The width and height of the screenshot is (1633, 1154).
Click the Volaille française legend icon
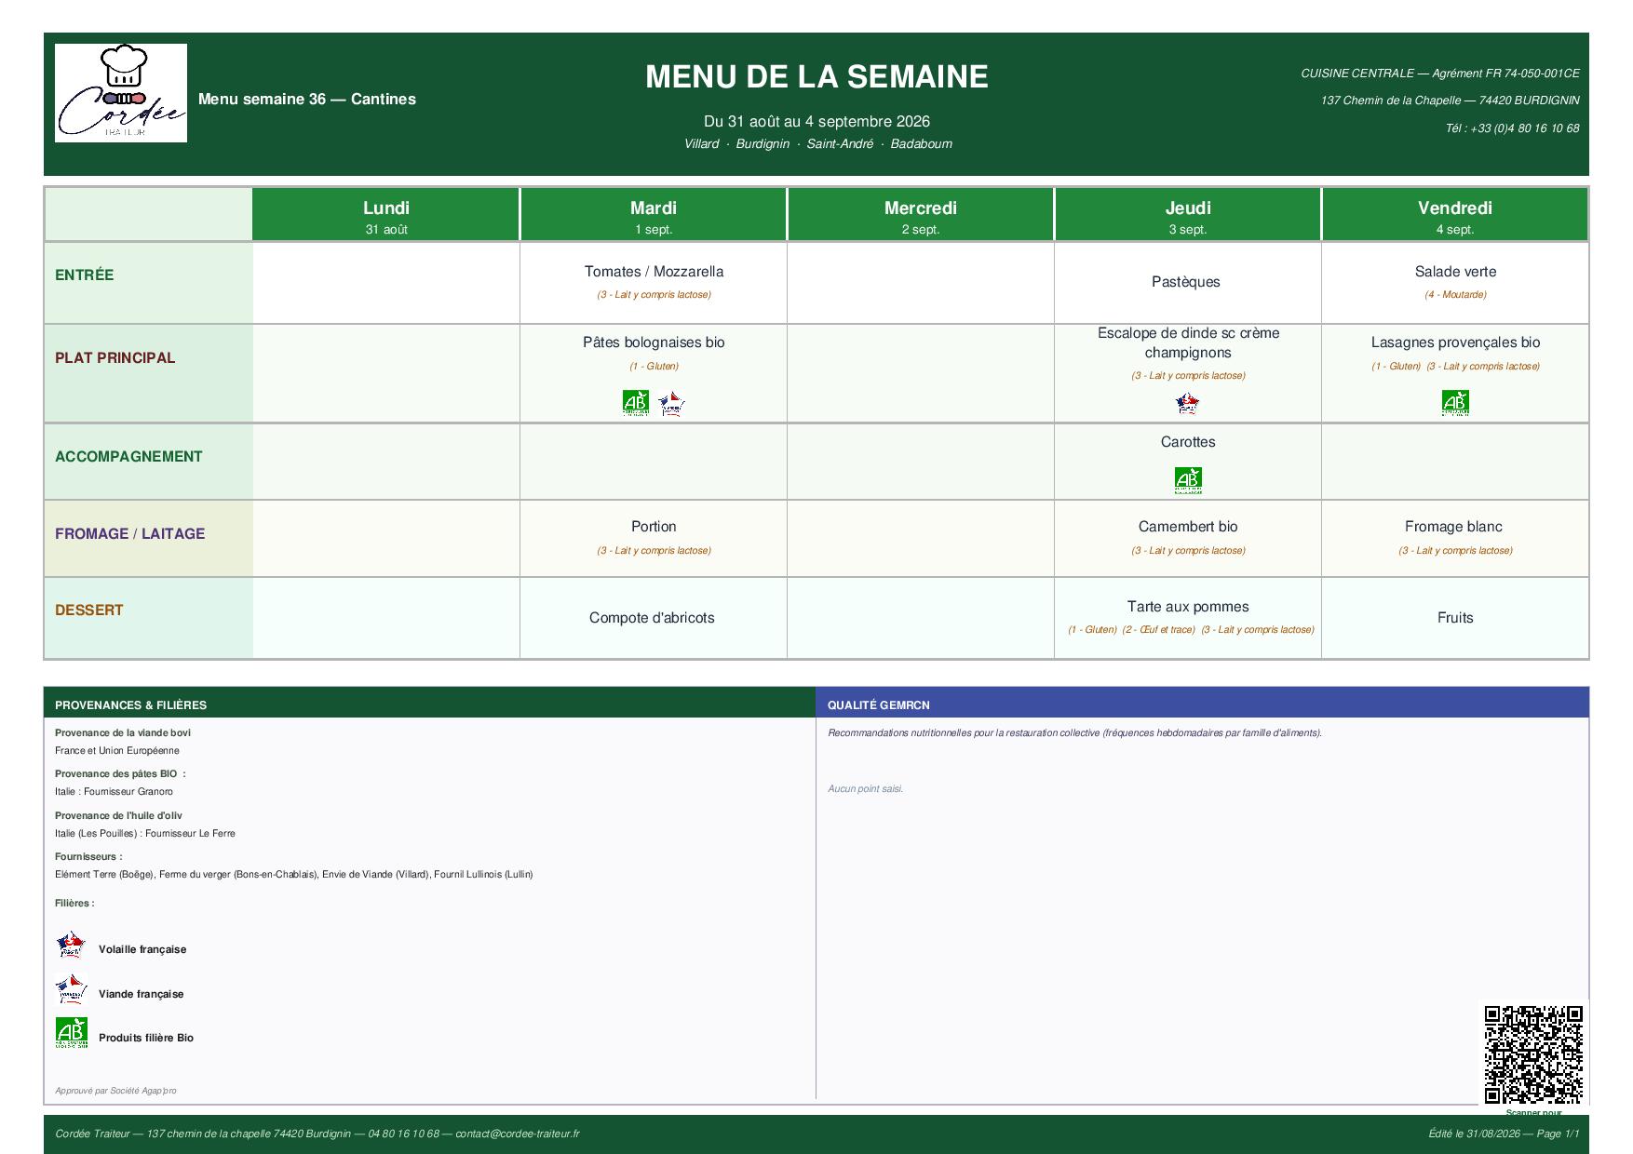pos(70,945)
